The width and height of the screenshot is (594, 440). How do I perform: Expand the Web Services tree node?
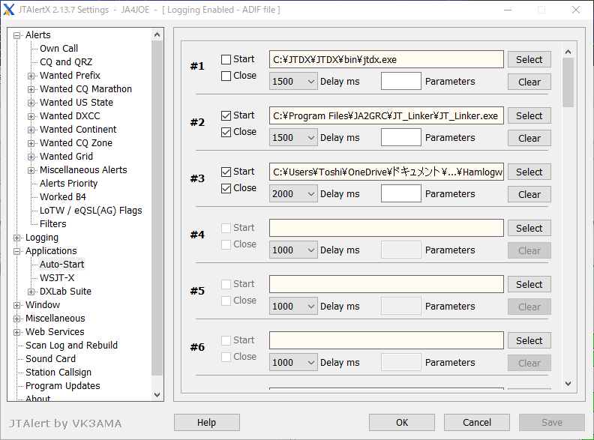[16, 333]
